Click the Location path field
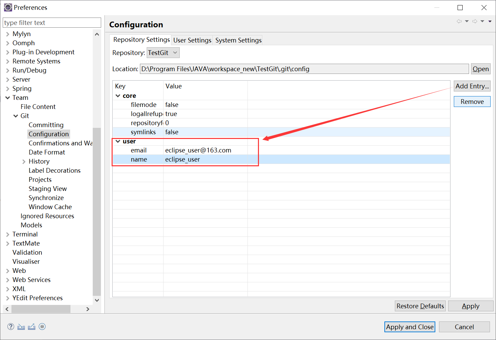Viewport: 496px width, 340px height. coord(304,69)
